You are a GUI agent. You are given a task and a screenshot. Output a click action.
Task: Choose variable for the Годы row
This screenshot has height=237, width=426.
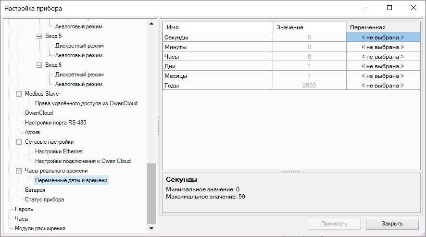click(x=383, y=86)
